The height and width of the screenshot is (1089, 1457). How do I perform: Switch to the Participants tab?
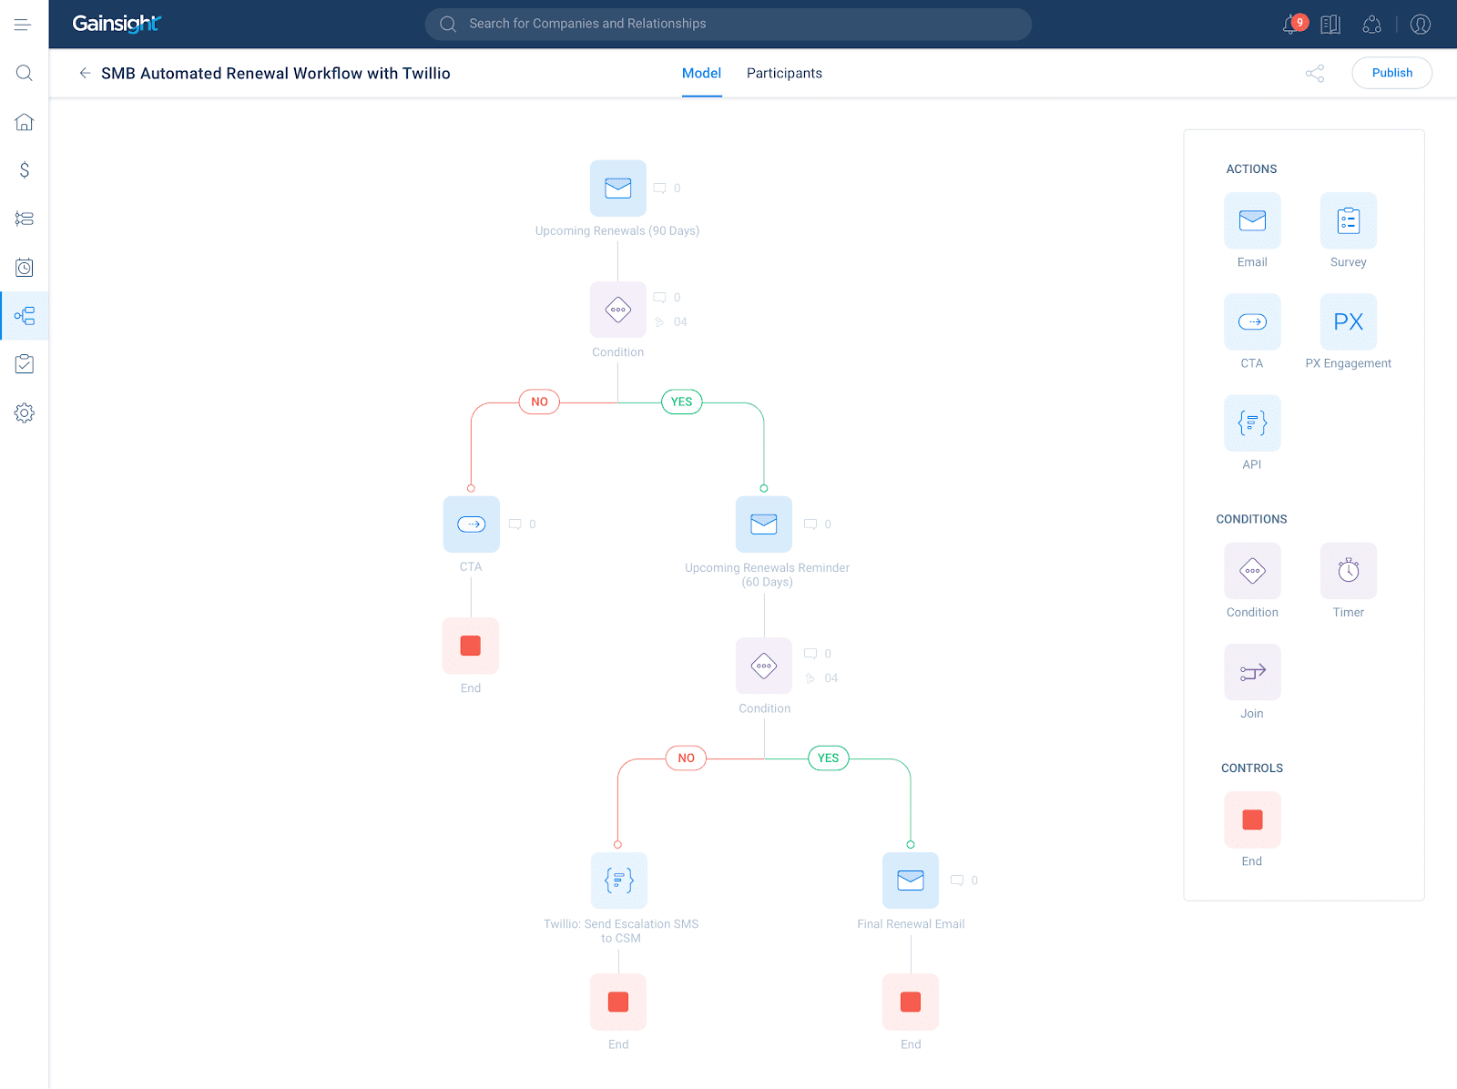[784, 73]
